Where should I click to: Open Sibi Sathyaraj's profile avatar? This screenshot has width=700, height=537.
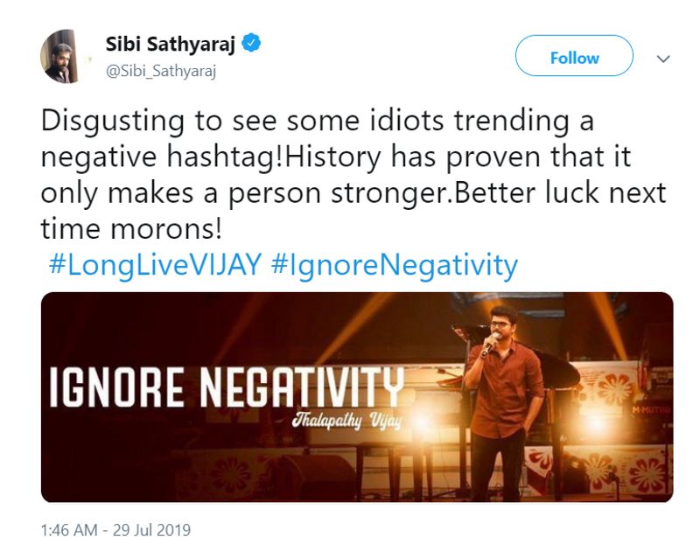[x=63, y=56]
